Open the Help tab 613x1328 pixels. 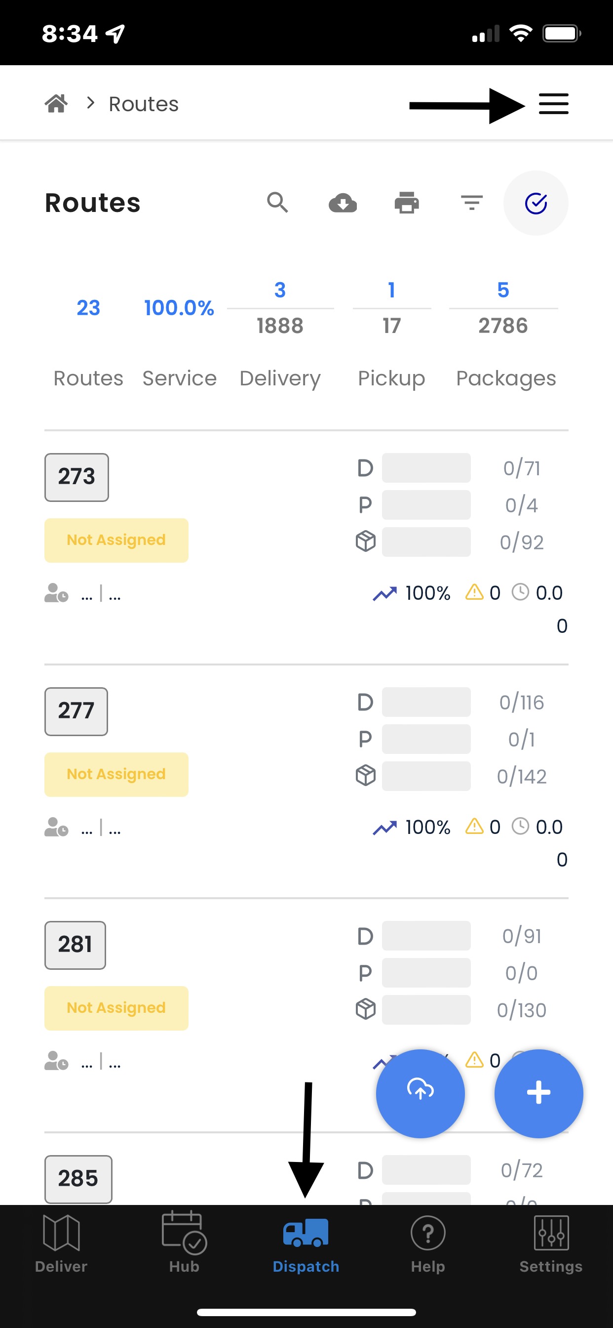click(x=428, y=1244)
